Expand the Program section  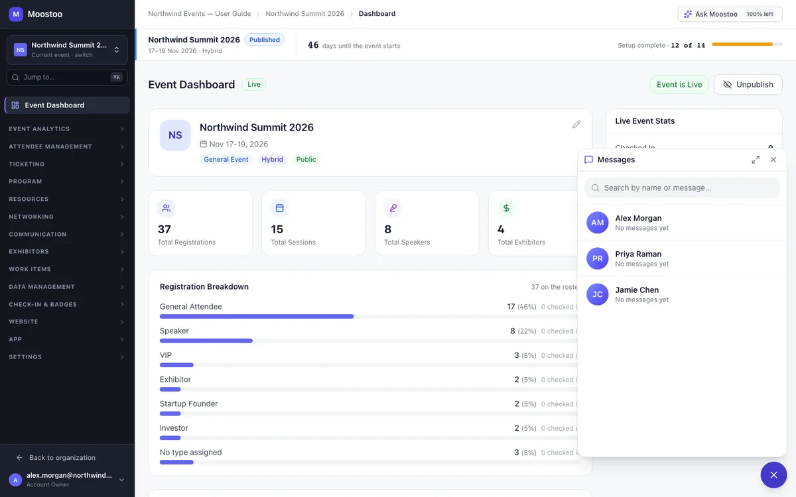[67, 182]
